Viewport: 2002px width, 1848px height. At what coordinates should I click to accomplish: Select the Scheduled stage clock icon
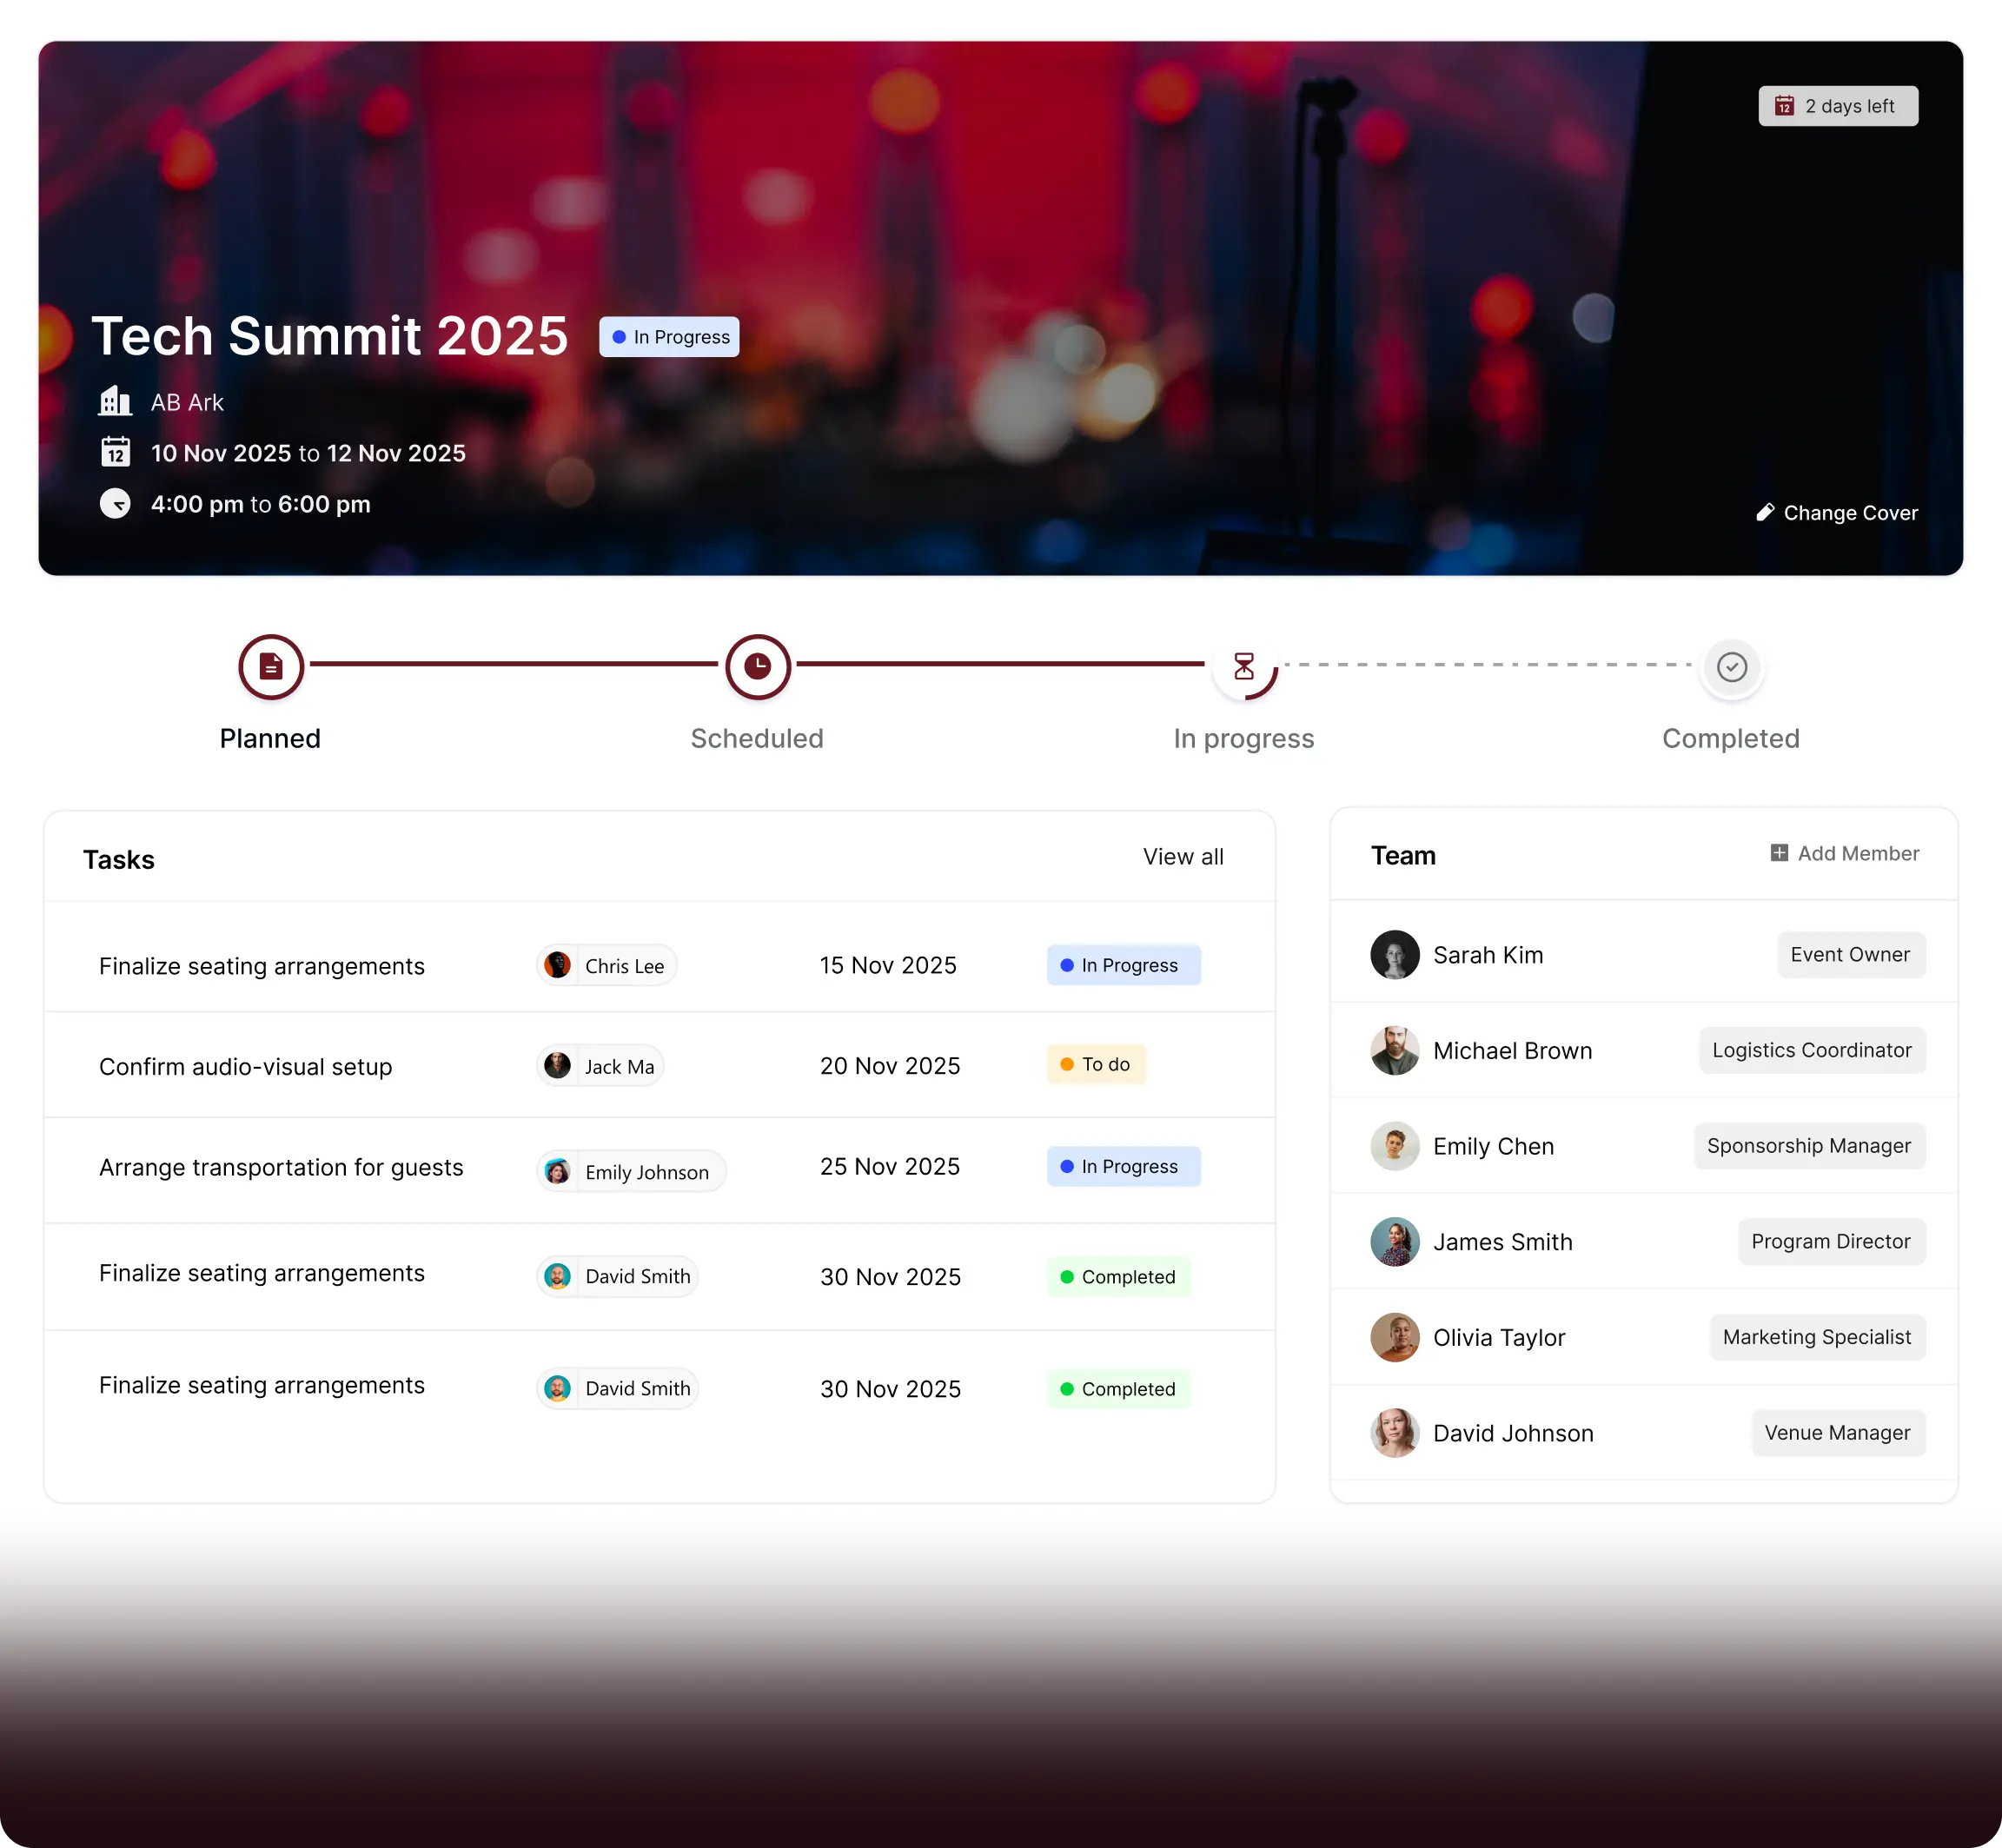pyautogui.click(x=758, y=666)
